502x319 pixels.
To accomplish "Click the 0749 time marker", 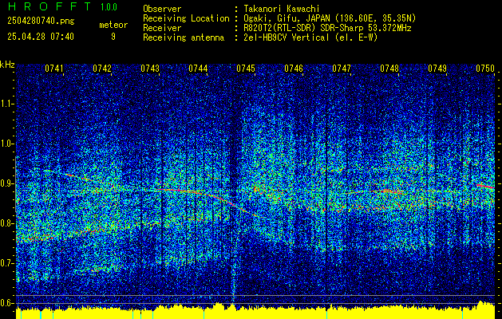I will (x=437, y=68).
